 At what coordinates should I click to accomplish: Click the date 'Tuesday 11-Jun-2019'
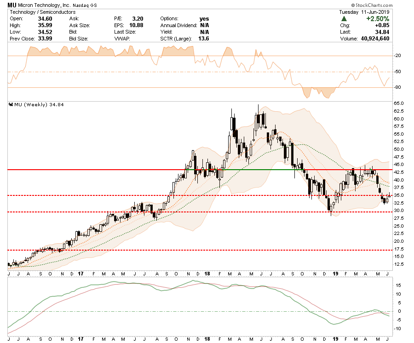[364, 12]
